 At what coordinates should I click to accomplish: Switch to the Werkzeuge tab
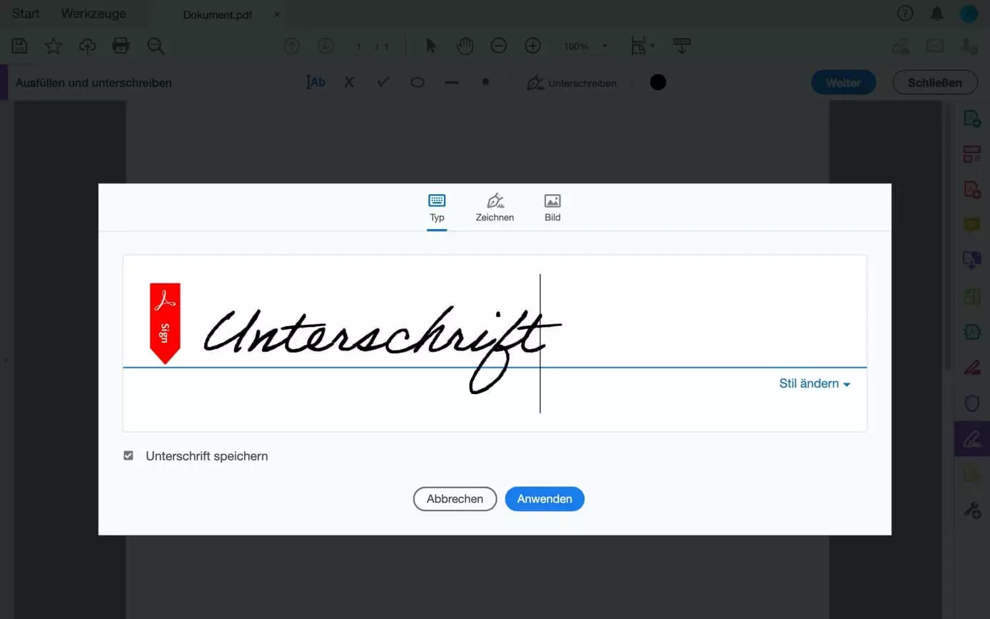94,14
